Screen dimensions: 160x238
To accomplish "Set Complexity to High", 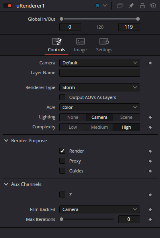I will [x=126, y=127].
